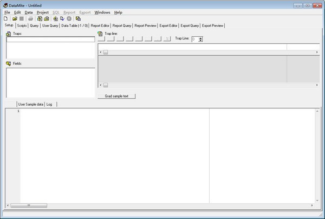325x219 pixels.
Task: Click the Trap Line number field
Action: [x=194, y=39]
